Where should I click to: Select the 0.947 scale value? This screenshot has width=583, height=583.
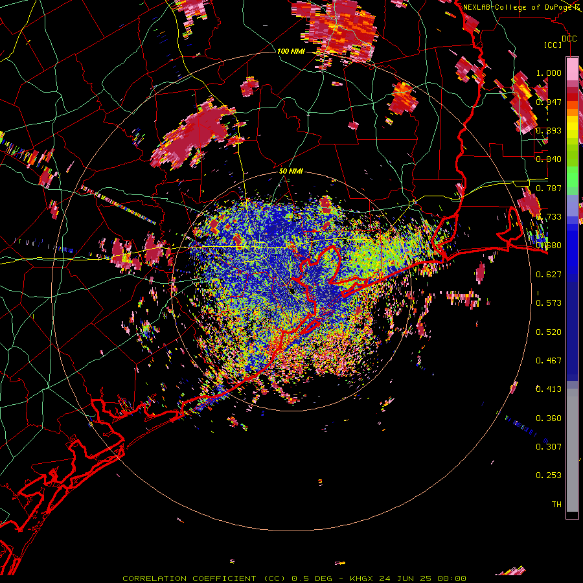(549, 102)
